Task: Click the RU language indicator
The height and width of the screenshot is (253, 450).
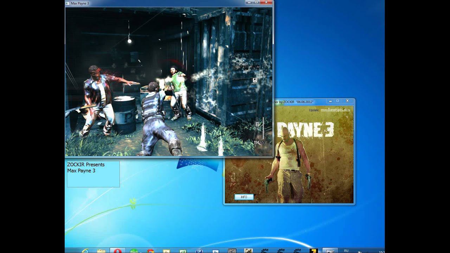Action: coord(346,251)
